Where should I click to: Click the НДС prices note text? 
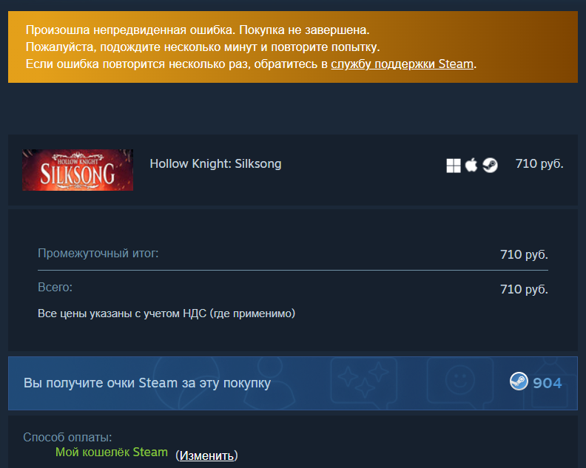tap(166, 313)
